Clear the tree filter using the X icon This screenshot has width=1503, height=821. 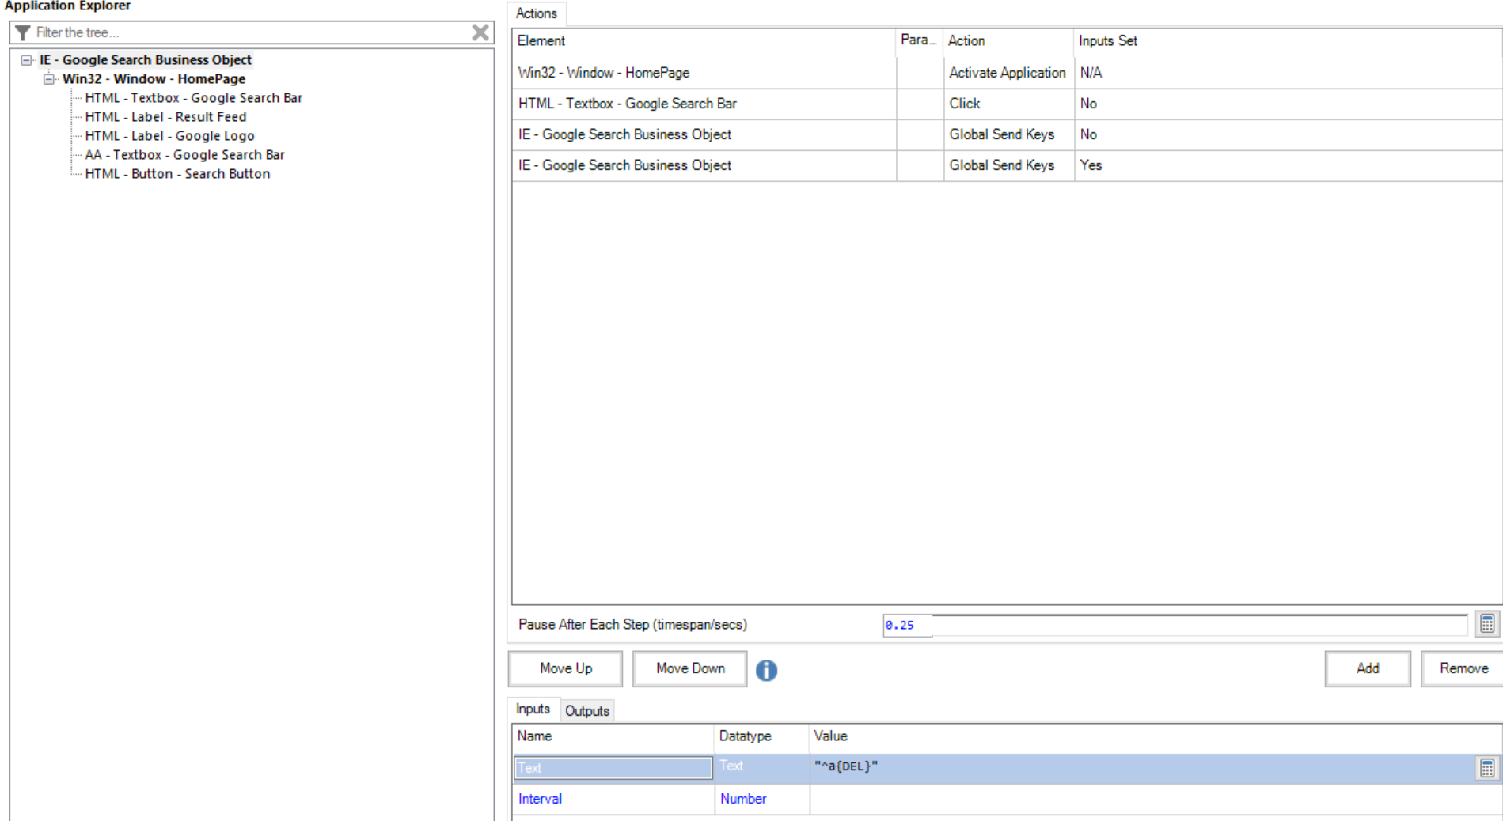pos(479,32)
